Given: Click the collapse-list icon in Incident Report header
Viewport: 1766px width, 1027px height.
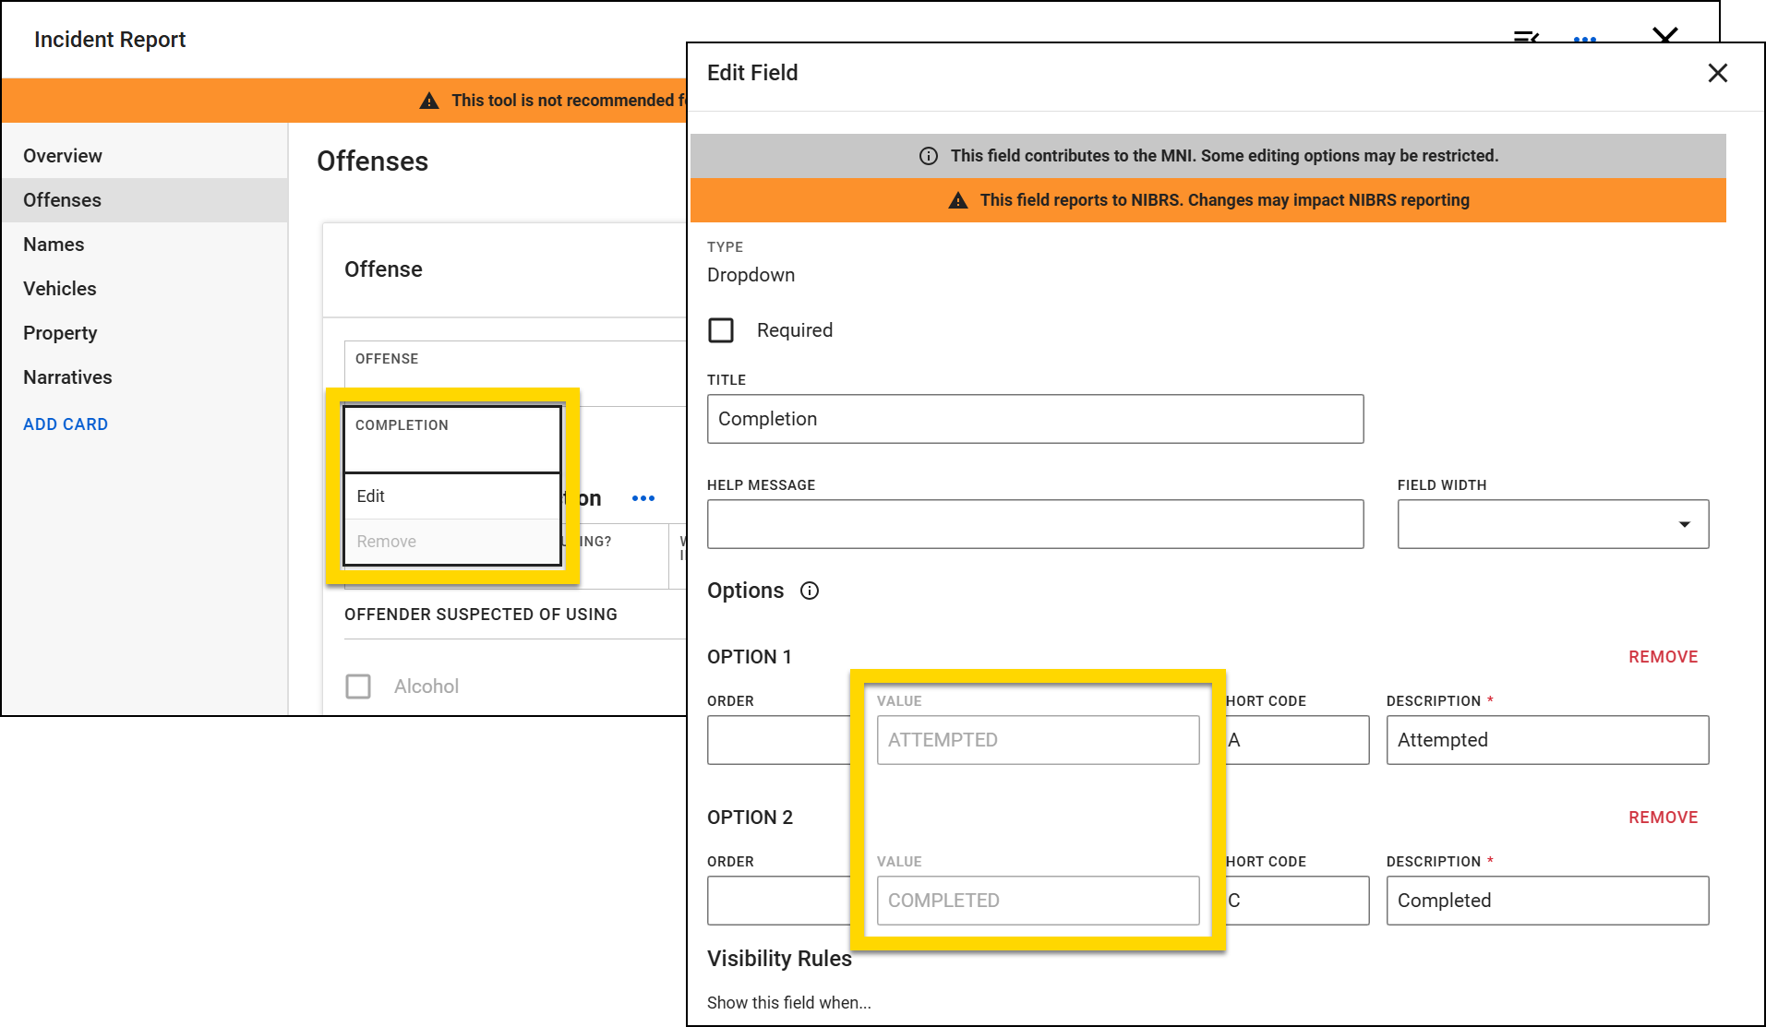Looking at the screenshot, I should (x=1527, y=37).
